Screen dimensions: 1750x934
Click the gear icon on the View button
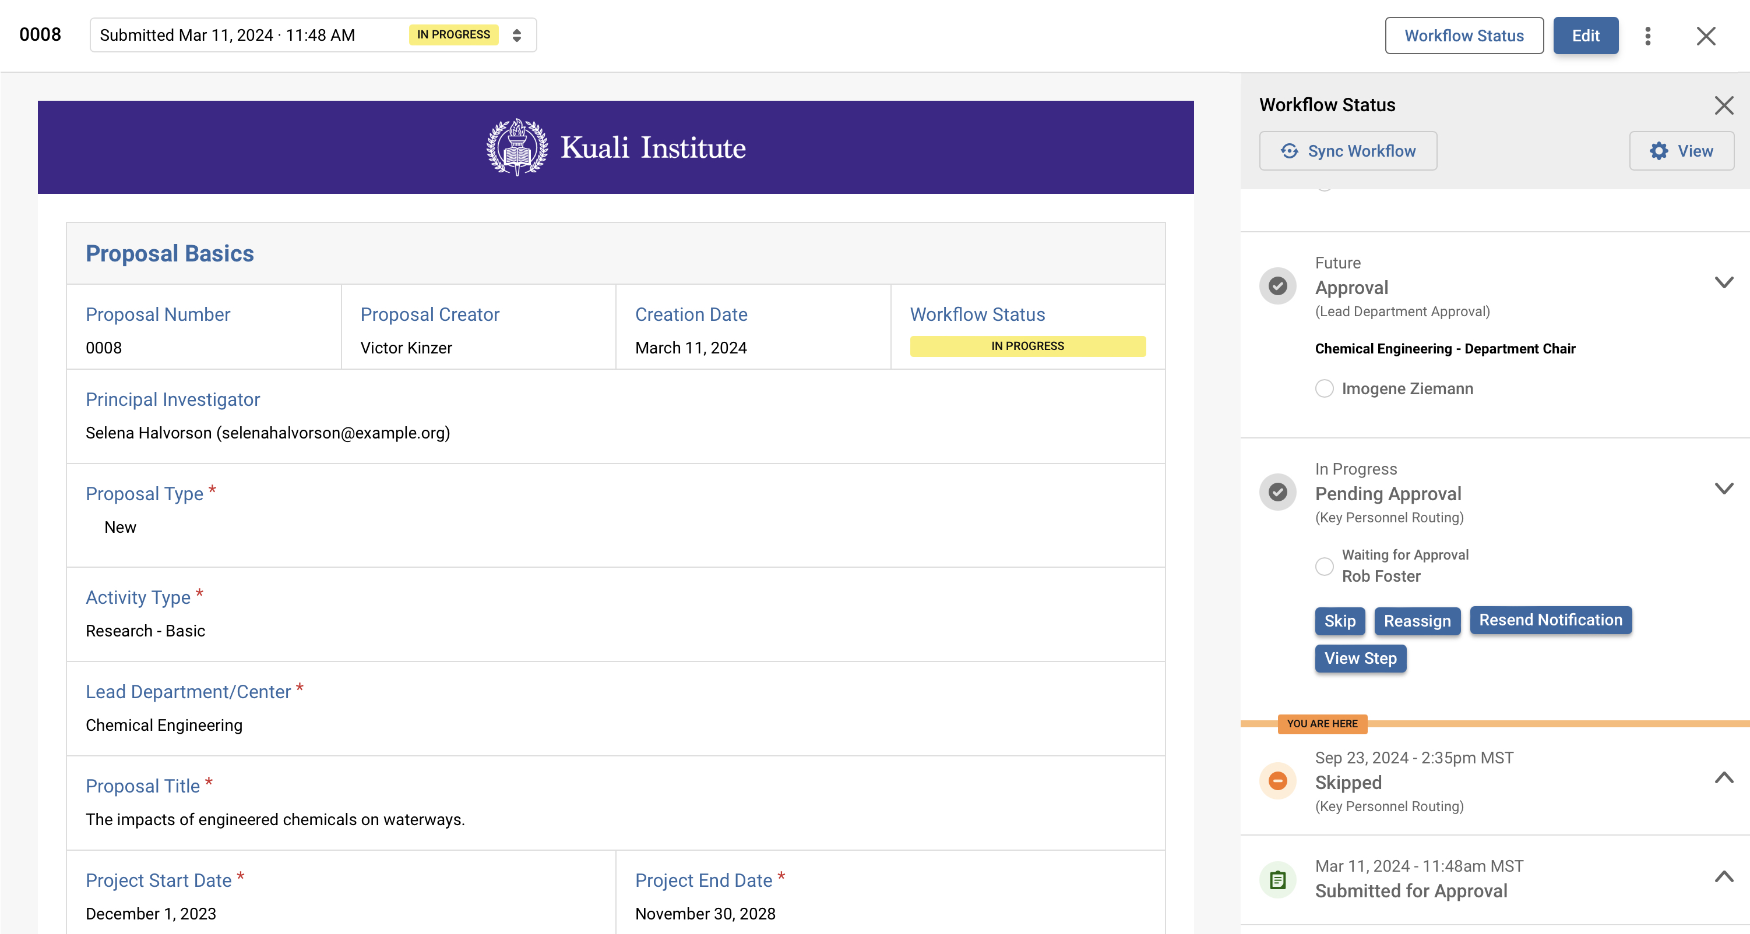pyautogui.click(x=1660, y=151)
